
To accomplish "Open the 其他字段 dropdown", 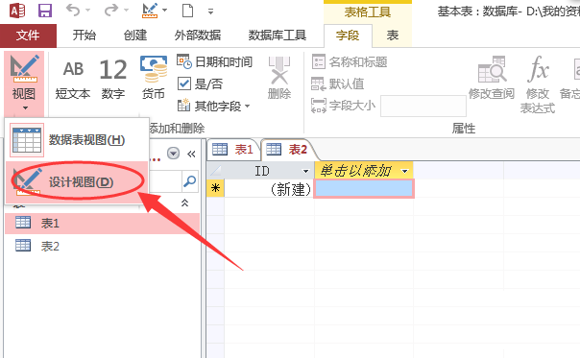I will (213, 107).
